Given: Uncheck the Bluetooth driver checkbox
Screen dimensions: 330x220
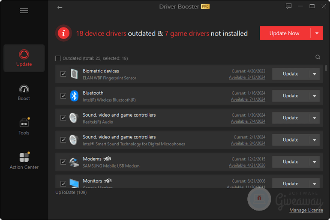Looking at the screenshot, I should [x=63, y=96].
